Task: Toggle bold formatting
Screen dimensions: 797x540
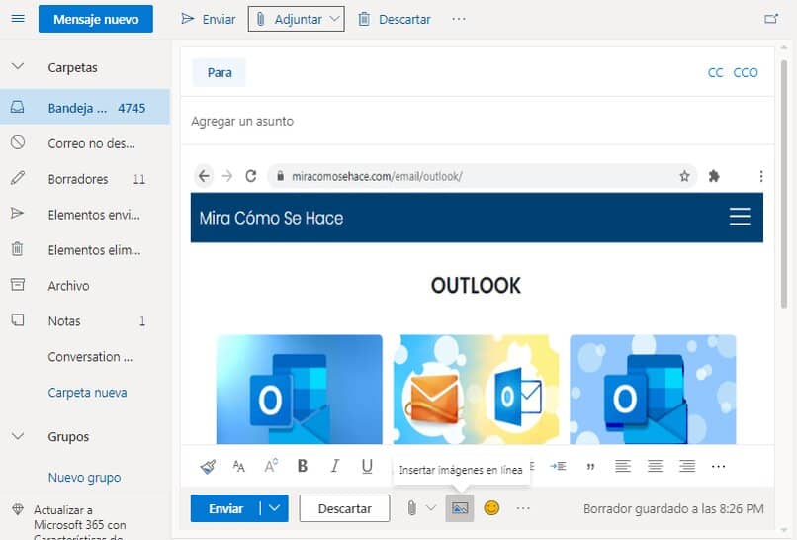Action: (303, 466)
